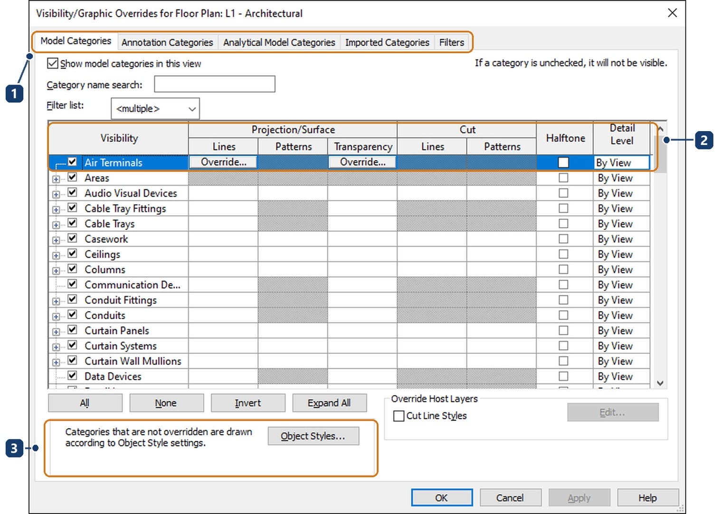Toggle visibility checkbox for Ceilings
The width and height of the screenshot is (722, 514).
(72, 254)
